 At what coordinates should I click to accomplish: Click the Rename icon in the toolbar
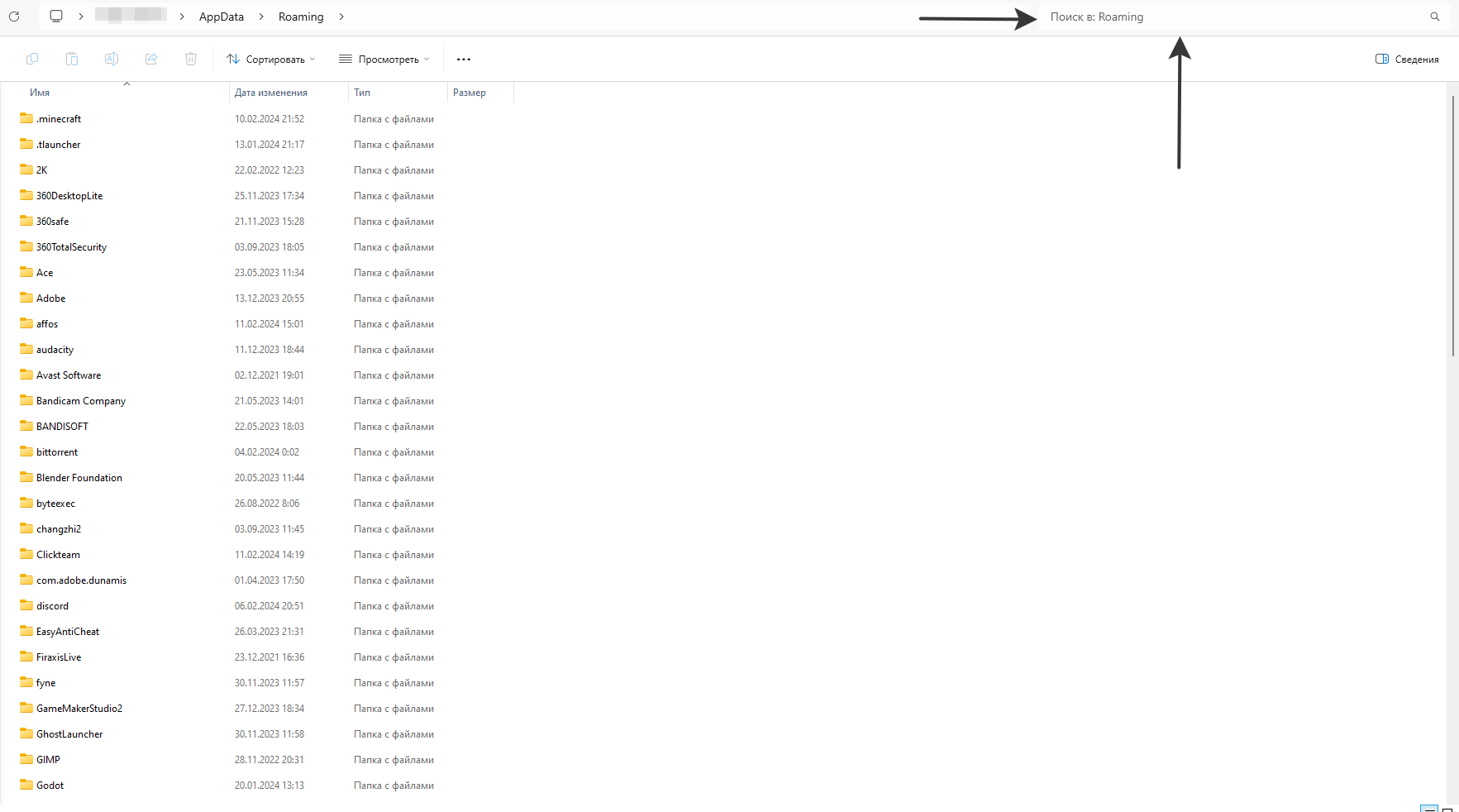[x=112, y=59]
